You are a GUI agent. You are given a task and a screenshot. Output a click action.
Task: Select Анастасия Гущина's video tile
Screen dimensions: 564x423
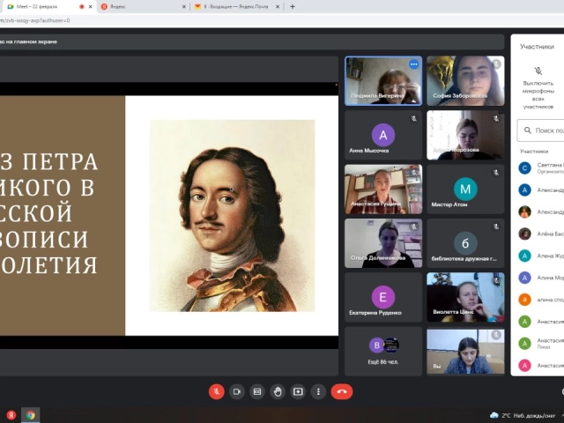[x=383, y=189]
